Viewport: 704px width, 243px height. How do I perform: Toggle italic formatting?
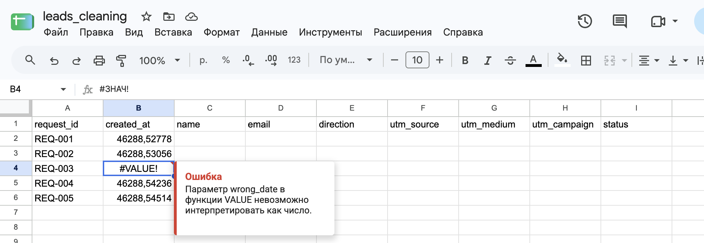tap(488, 61)
